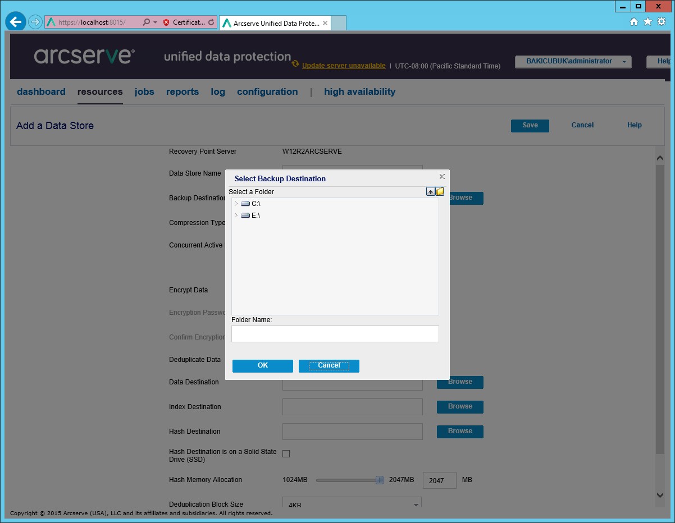Screen dimensions: 675x523
Task: Click the page scrollbar up arrow
Action: coord(660,159)
